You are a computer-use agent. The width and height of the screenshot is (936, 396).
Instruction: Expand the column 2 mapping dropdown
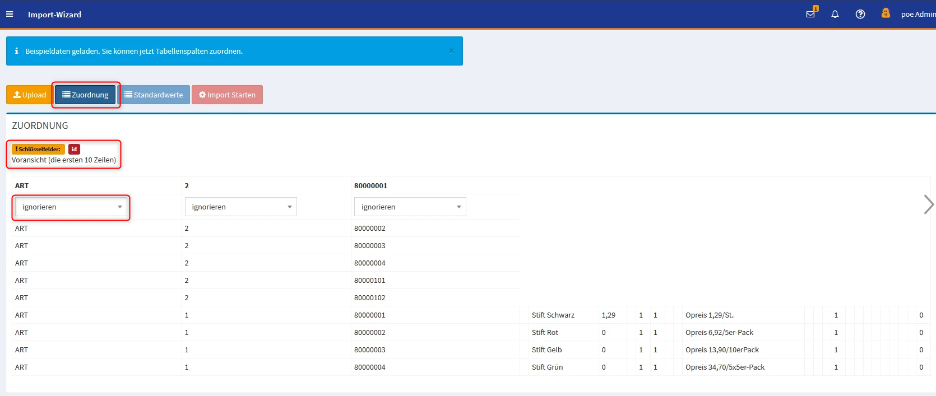pyautogui.click(x=240, y=207)
